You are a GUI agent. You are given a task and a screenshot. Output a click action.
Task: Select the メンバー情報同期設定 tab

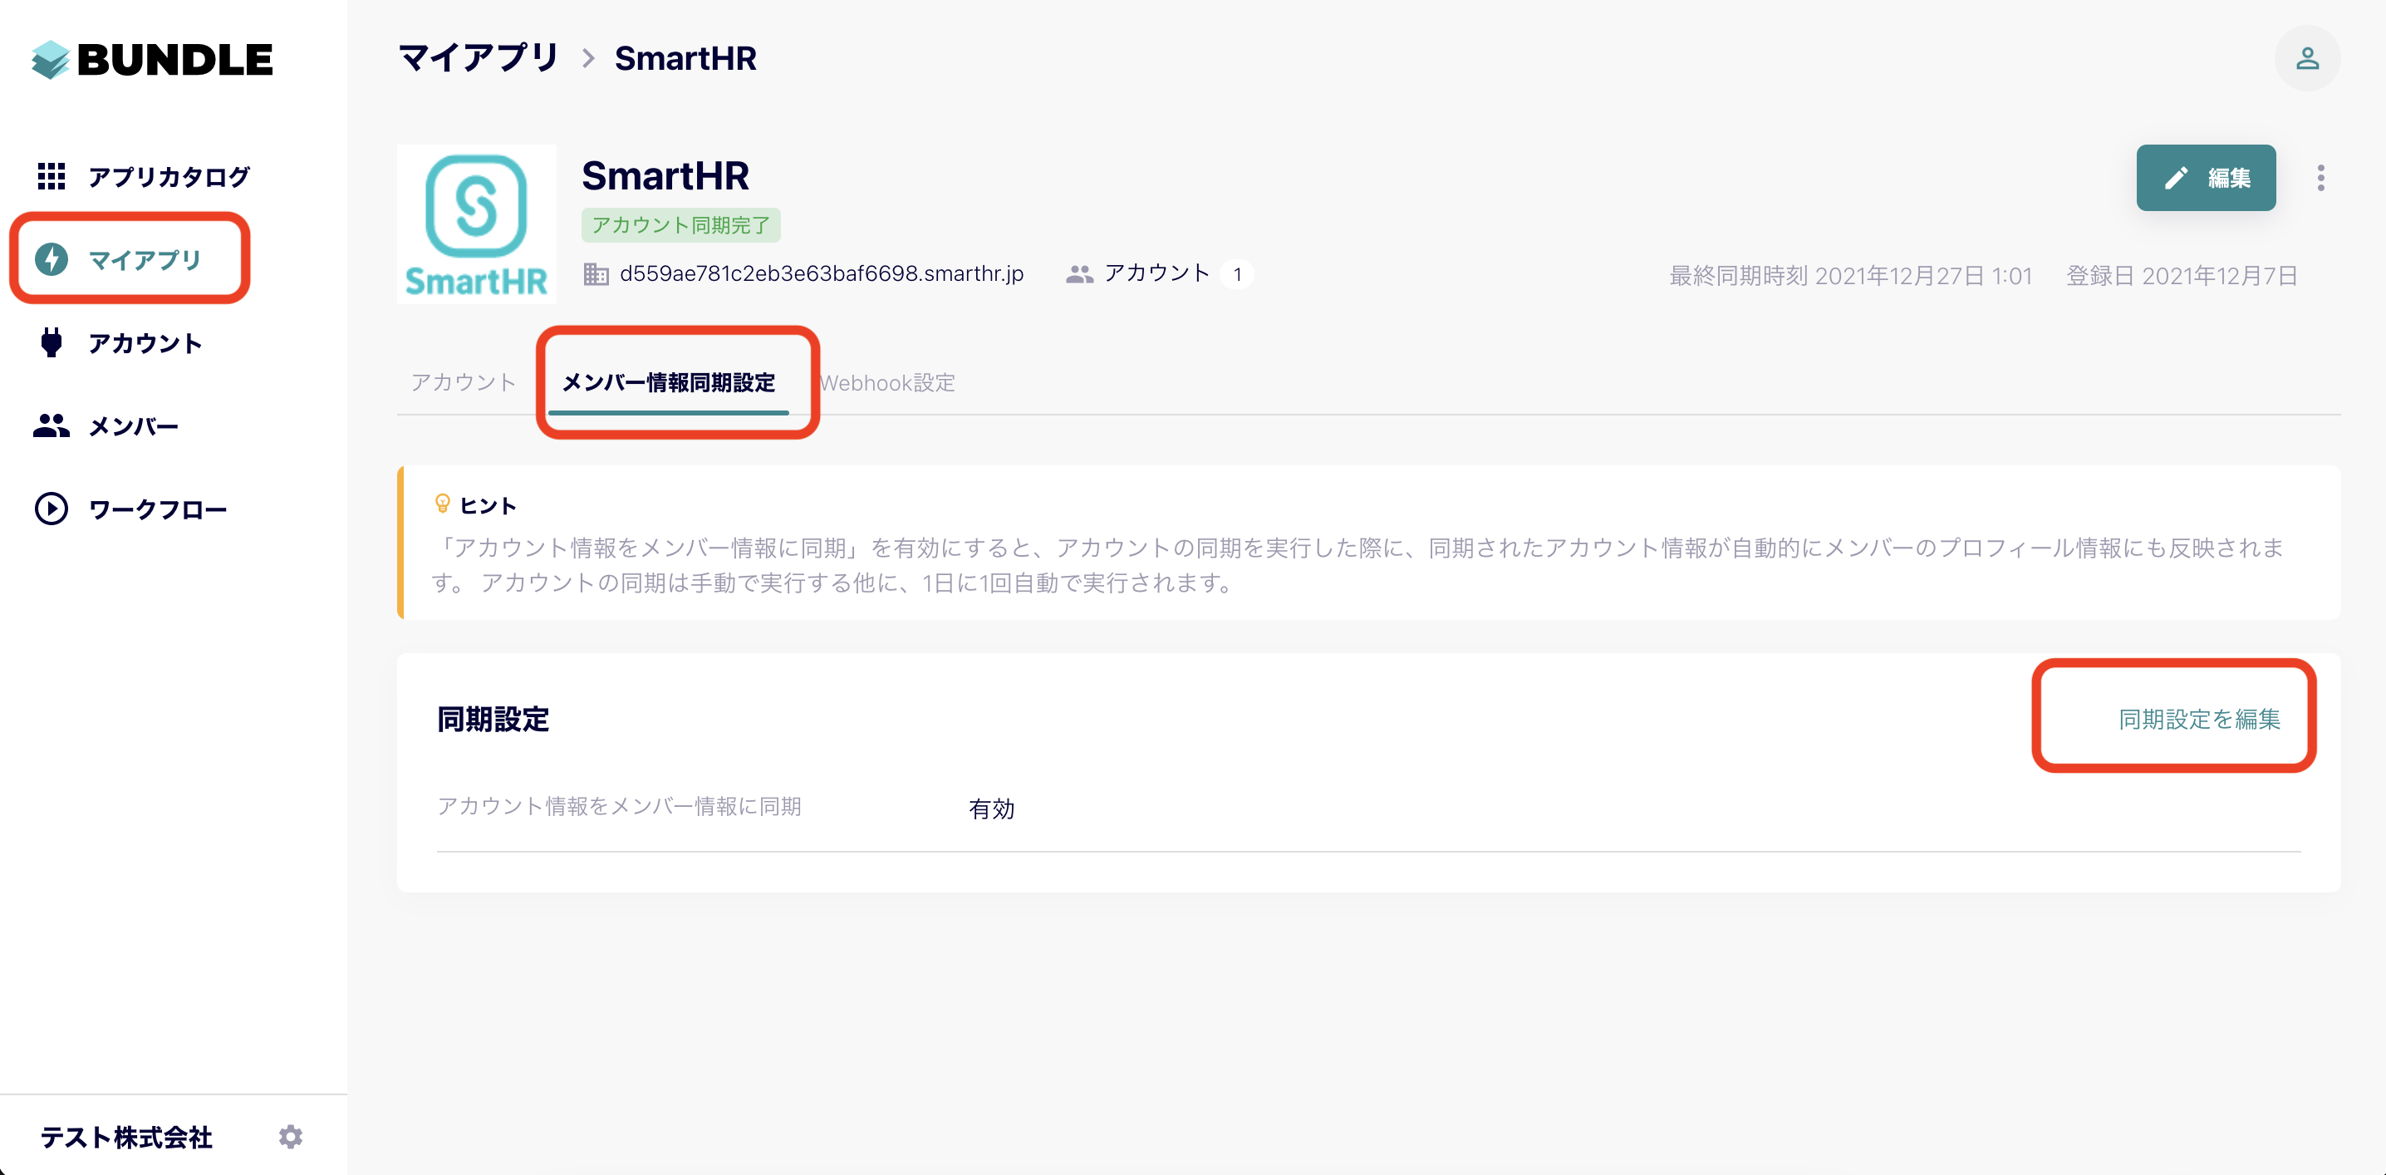669,383
